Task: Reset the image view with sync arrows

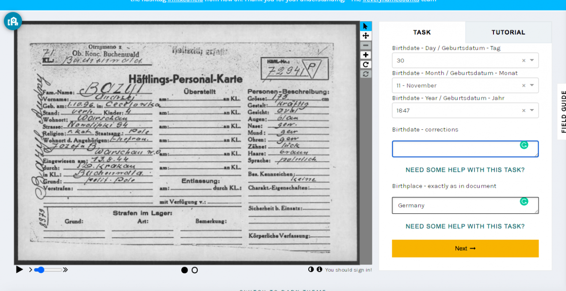Action: [x=365, y=74]
